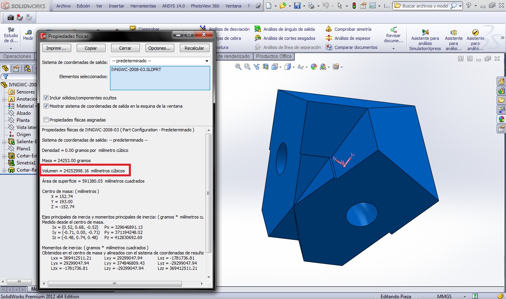Open the SolidWorks Resources home tab in task pane
Viewport: 506px width, 299px height.
[501, 82]
